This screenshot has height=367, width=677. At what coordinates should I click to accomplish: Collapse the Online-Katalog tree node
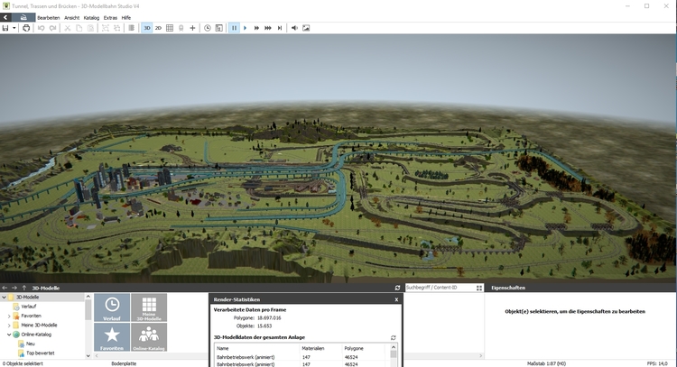[9, 335]
